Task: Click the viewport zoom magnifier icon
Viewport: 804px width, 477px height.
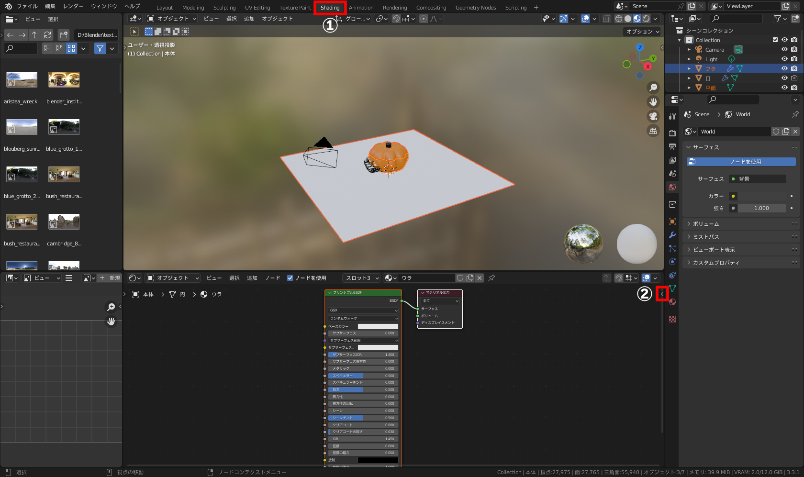Action: point(653,88)
